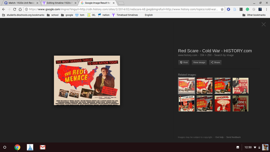This screenshot has height=152, width=270.
Task: Select the Air Raid Protection thumbnail
Action: [186, 103]
